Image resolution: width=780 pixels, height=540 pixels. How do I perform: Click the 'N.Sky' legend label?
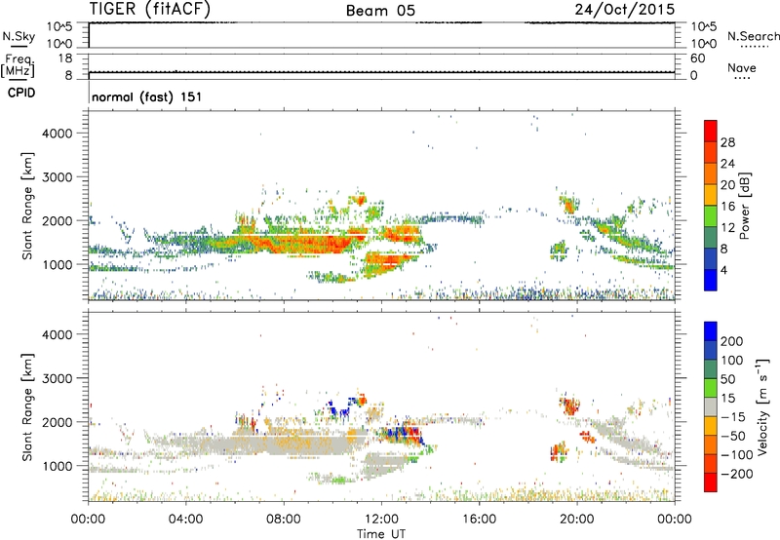click(19, 36)
